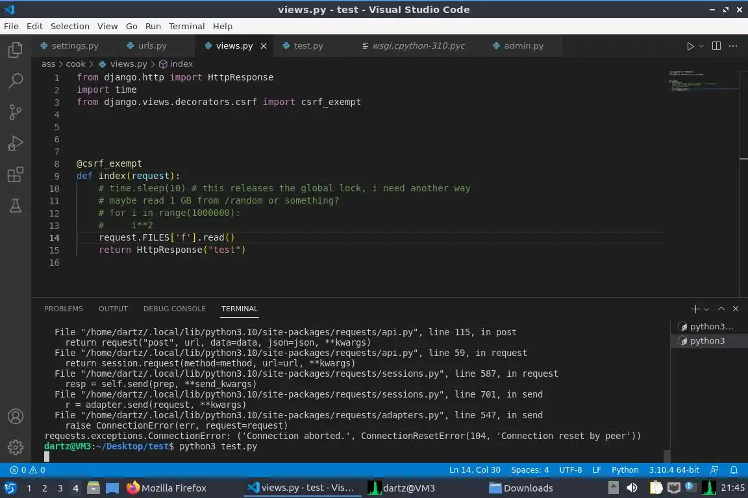Open the Run menu
748x498 pixels.
point(153,26)
